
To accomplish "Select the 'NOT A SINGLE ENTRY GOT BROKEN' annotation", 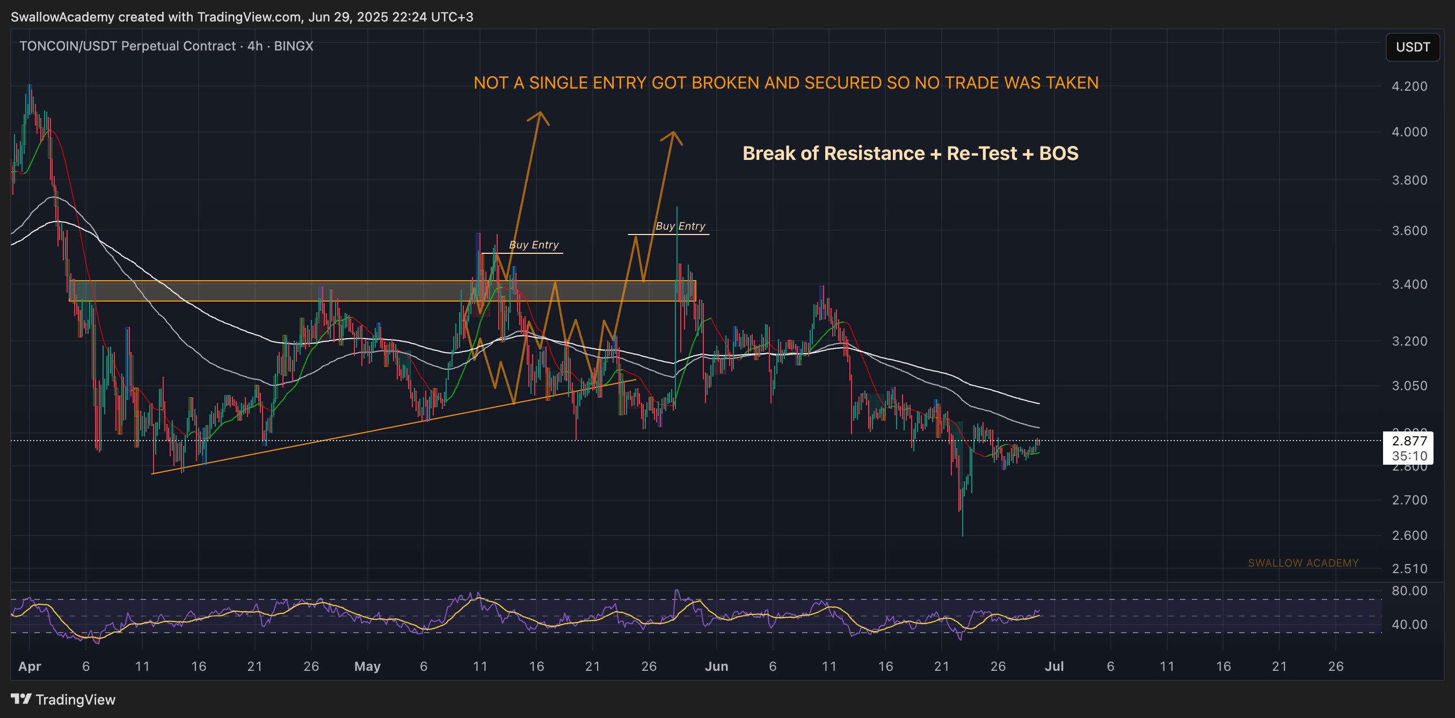I will point(785,83).
